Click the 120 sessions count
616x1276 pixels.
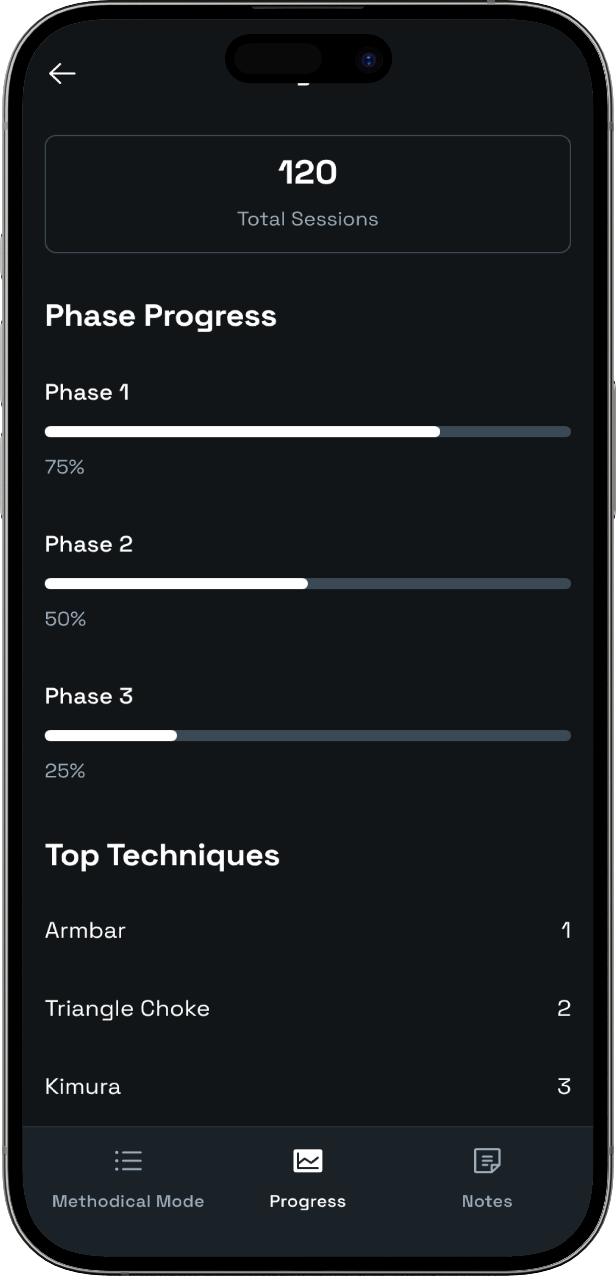click(x=308, y=173)
